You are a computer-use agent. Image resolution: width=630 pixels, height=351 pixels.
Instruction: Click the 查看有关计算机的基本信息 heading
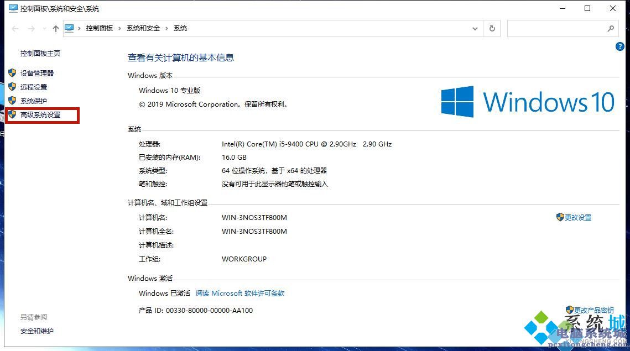coord(181,58)
